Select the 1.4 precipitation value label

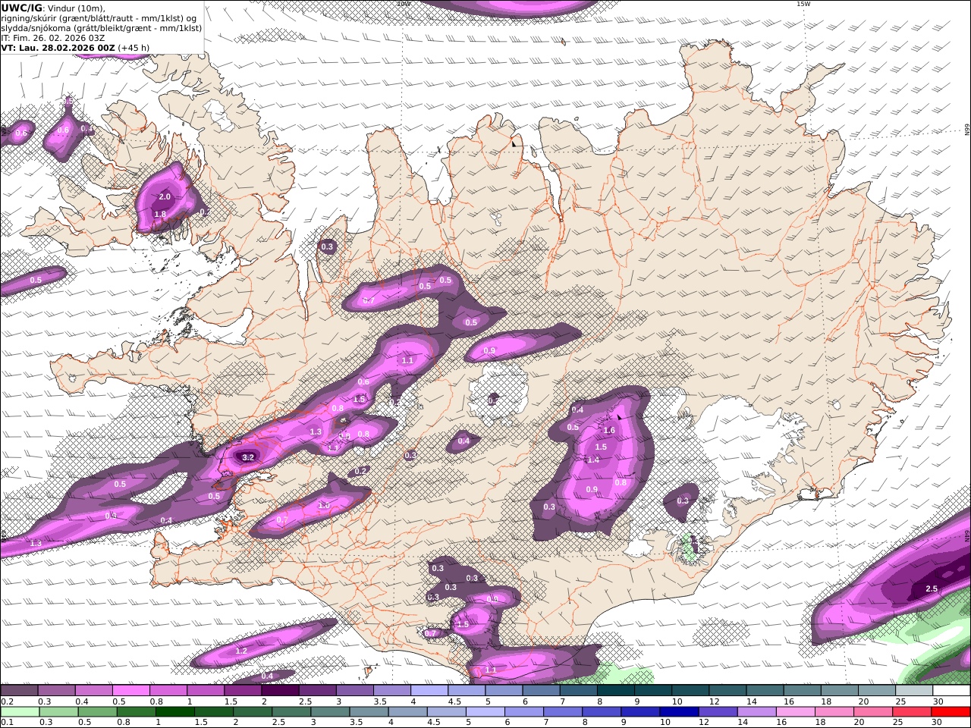(x=593, y=460)
